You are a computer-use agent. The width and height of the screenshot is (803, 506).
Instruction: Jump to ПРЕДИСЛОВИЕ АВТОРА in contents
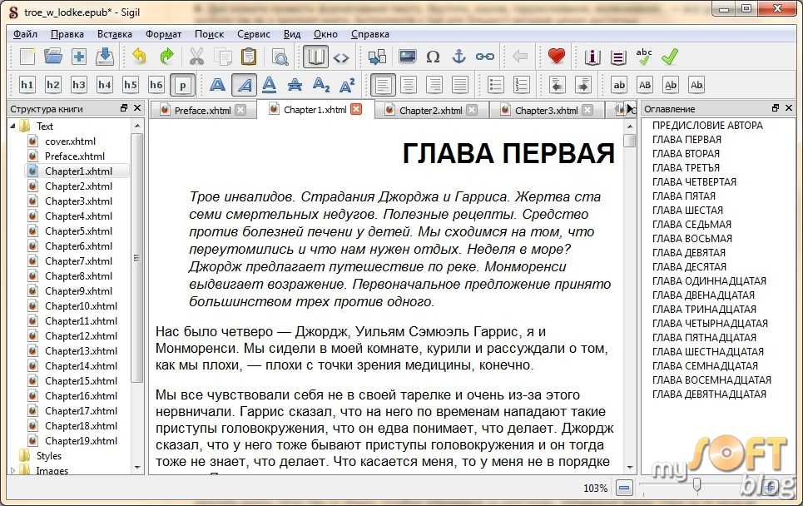point(708,126)
